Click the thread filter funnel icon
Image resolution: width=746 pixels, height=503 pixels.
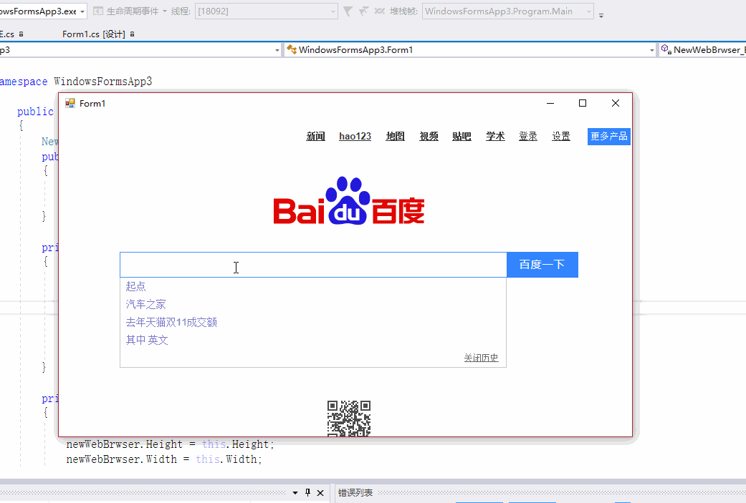348,11
